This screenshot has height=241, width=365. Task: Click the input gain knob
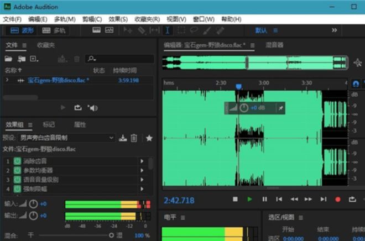tap(33, 204)
